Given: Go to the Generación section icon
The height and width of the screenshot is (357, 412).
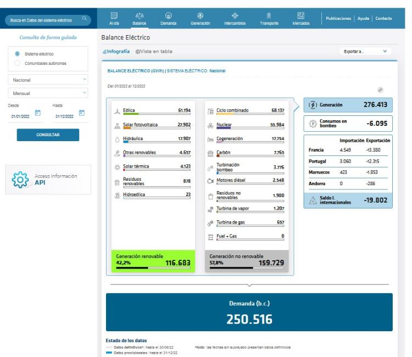Looking at the screenshot, I should pyautogui.click(x=200, y=16).
